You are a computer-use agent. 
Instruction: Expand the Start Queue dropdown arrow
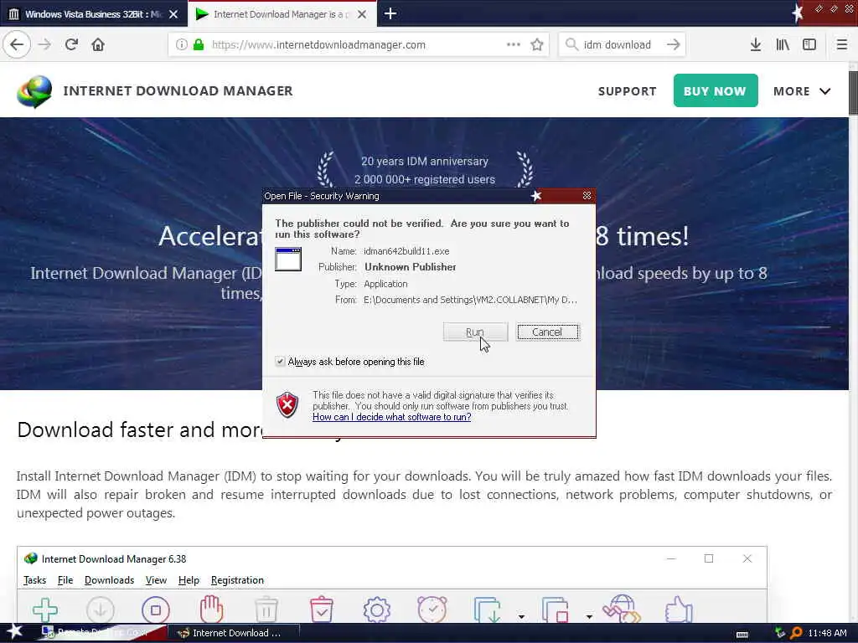pos(521,617)
